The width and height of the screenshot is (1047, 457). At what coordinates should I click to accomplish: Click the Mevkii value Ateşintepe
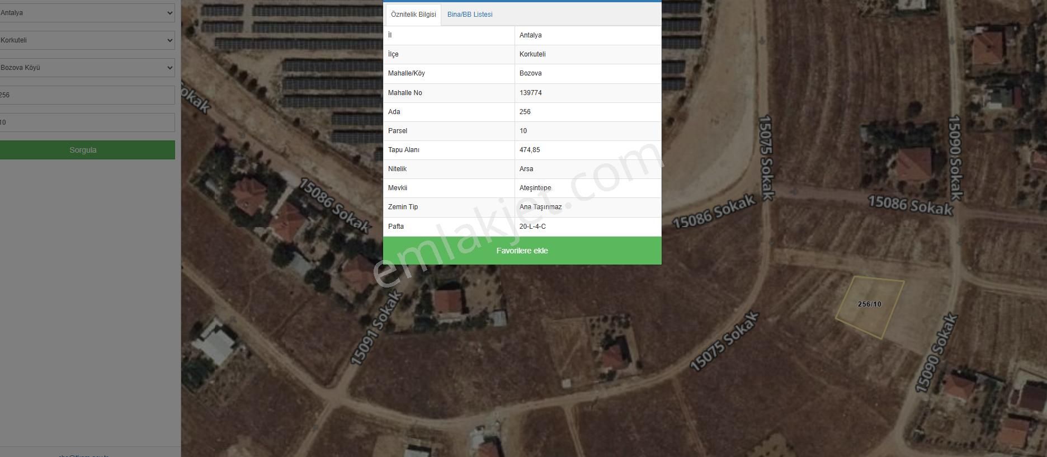[535, 188]
